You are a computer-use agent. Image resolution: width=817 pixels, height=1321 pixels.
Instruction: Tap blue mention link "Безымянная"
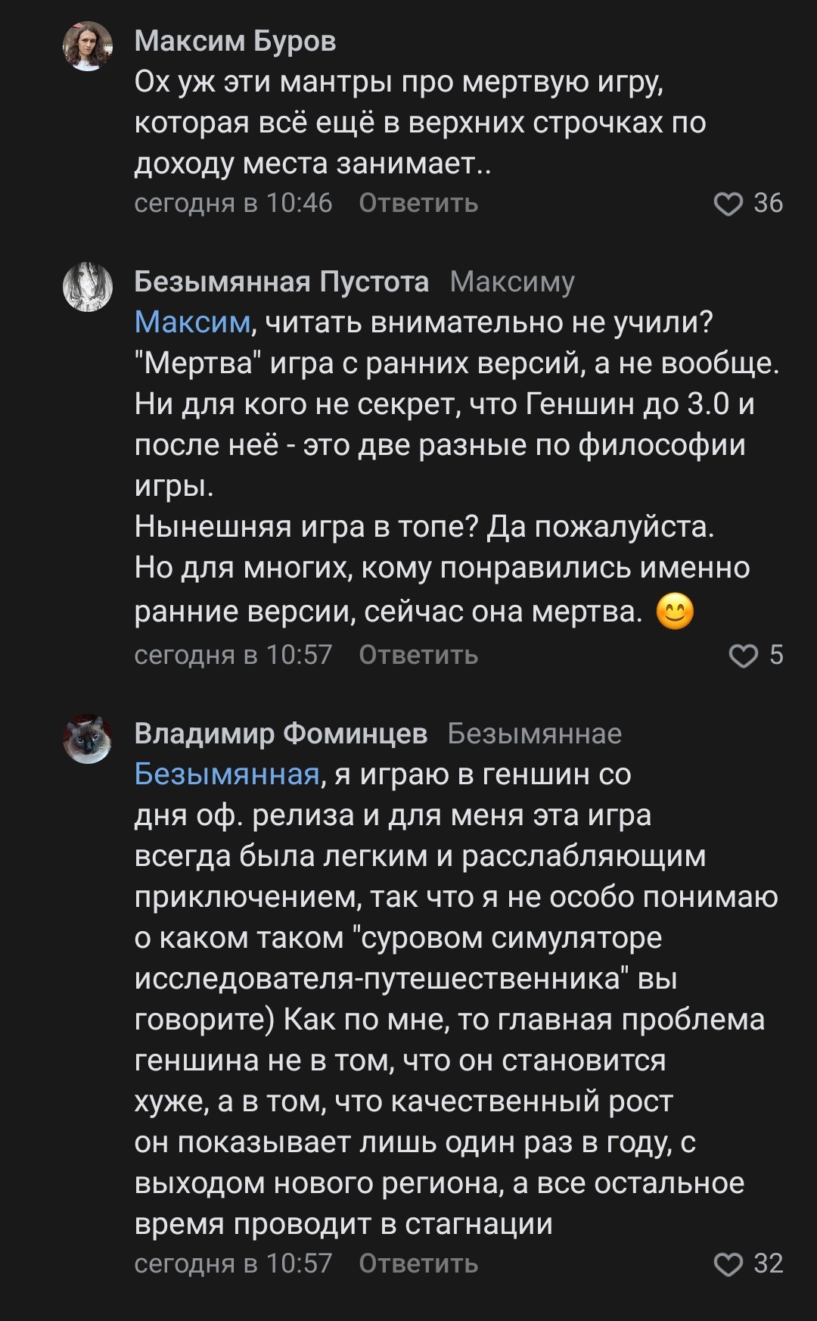pos(227,774)
